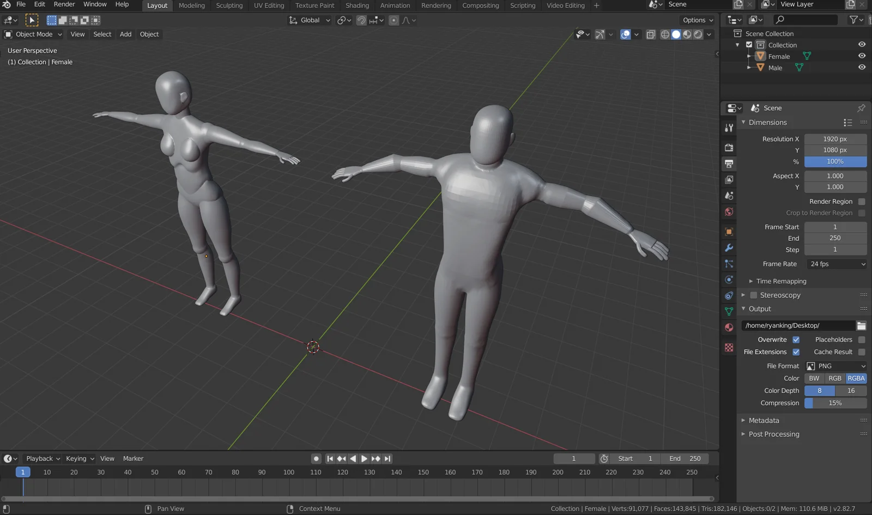Open the Render Properties tab

click(x=729, y=147)
